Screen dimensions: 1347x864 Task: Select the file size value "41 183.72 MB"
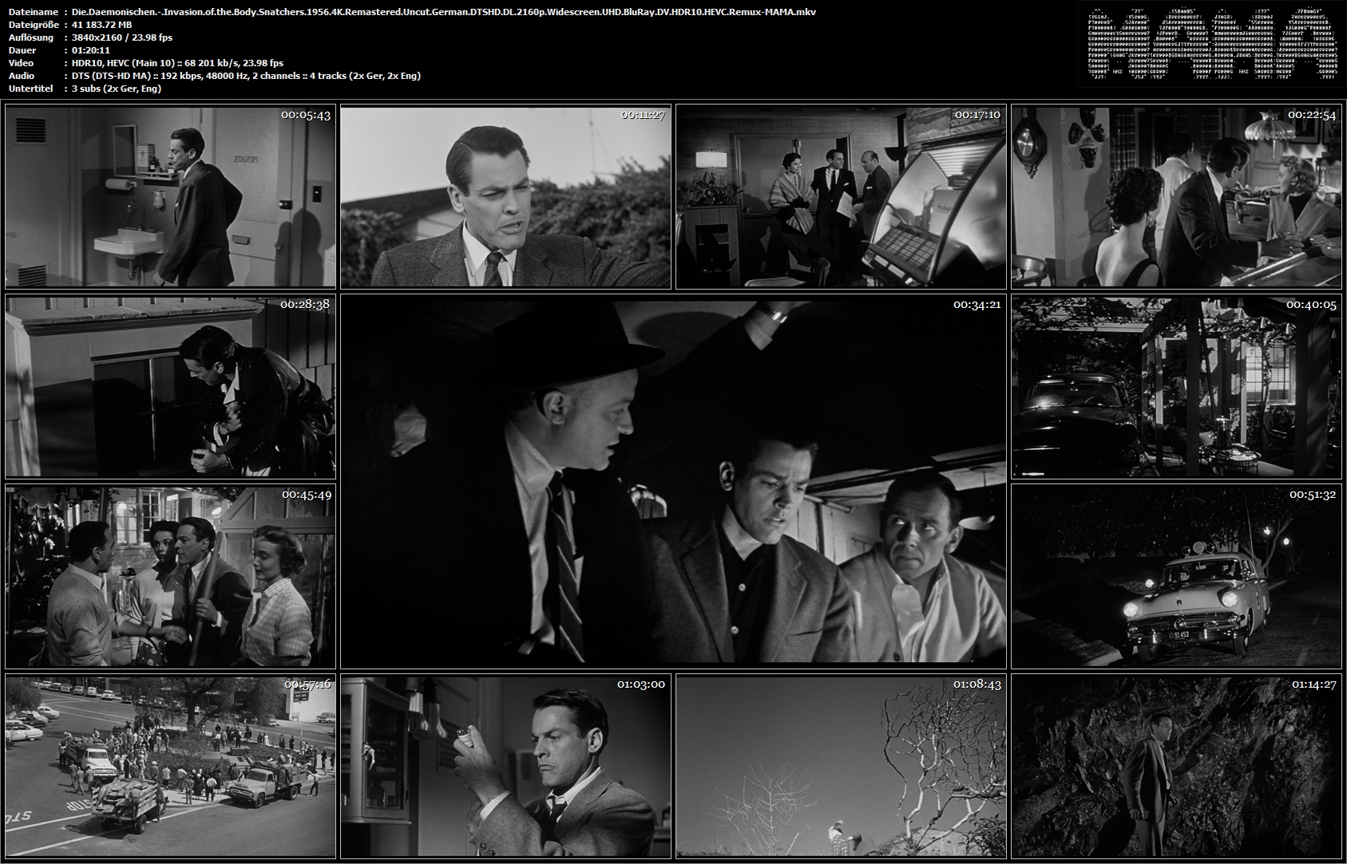tap(102, 25)
